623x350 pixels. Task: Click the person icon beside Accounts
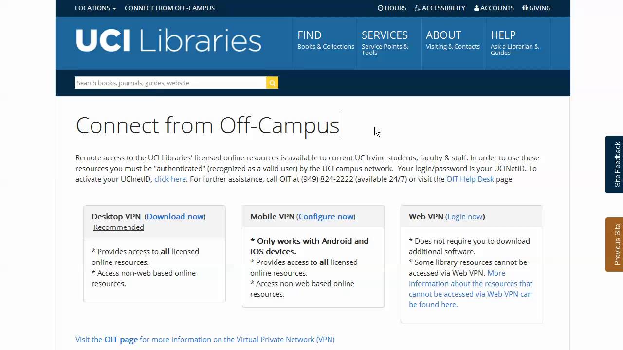(476, 8)
